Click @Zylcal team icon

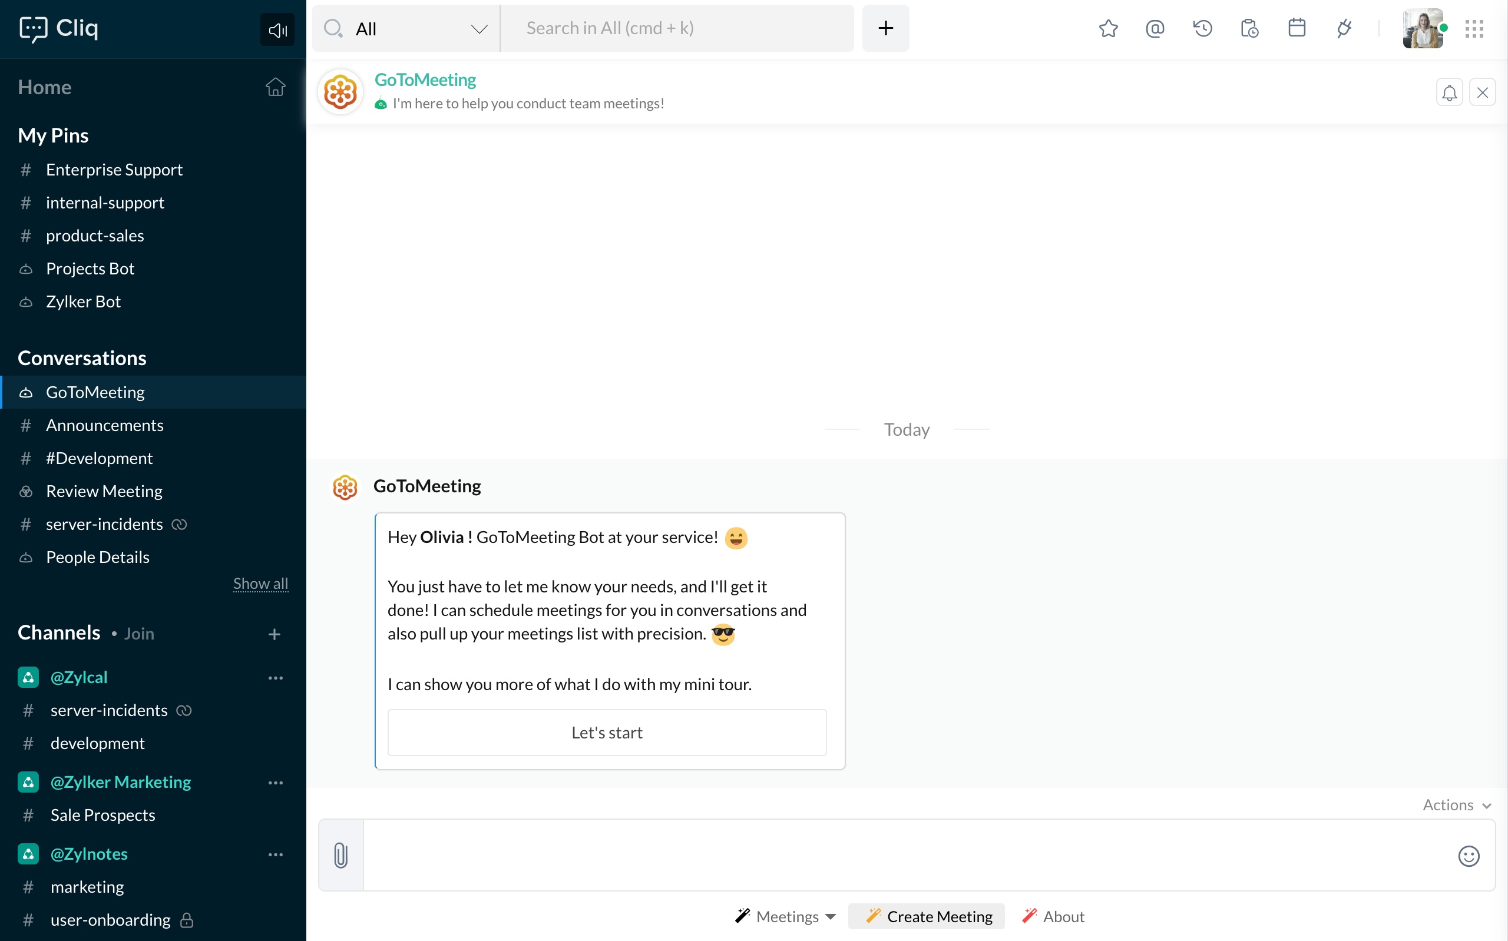point(28,677)
